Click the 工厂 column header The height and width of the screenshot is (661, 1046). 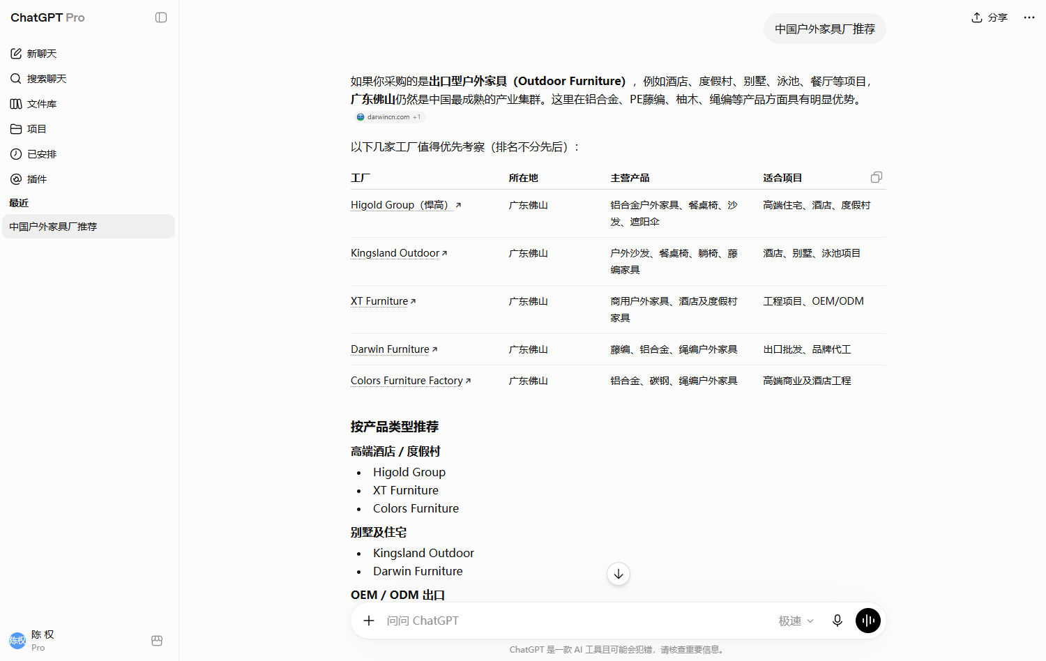point(361,178)
